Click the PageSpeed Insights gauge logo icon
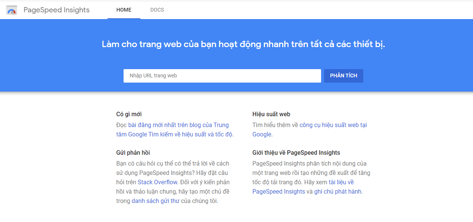Viewport: 473px width, 222px height. 12,10
